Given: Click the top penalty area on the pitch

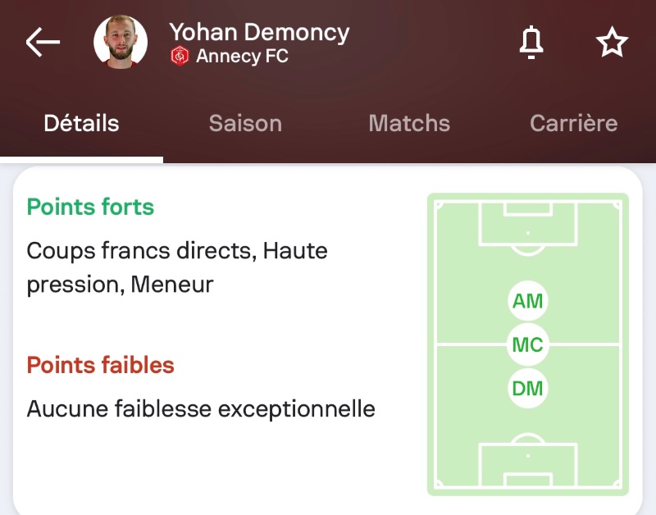Looking at the screenshot, I should (x=527, y=221).
